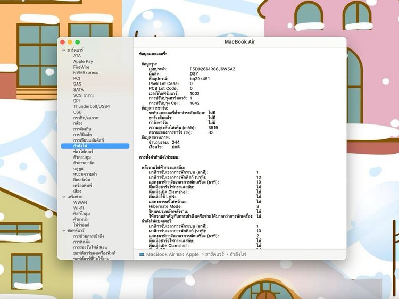Open the Thunderbolt/USB4 entry

pyautogui.click(x=92, y=106)
